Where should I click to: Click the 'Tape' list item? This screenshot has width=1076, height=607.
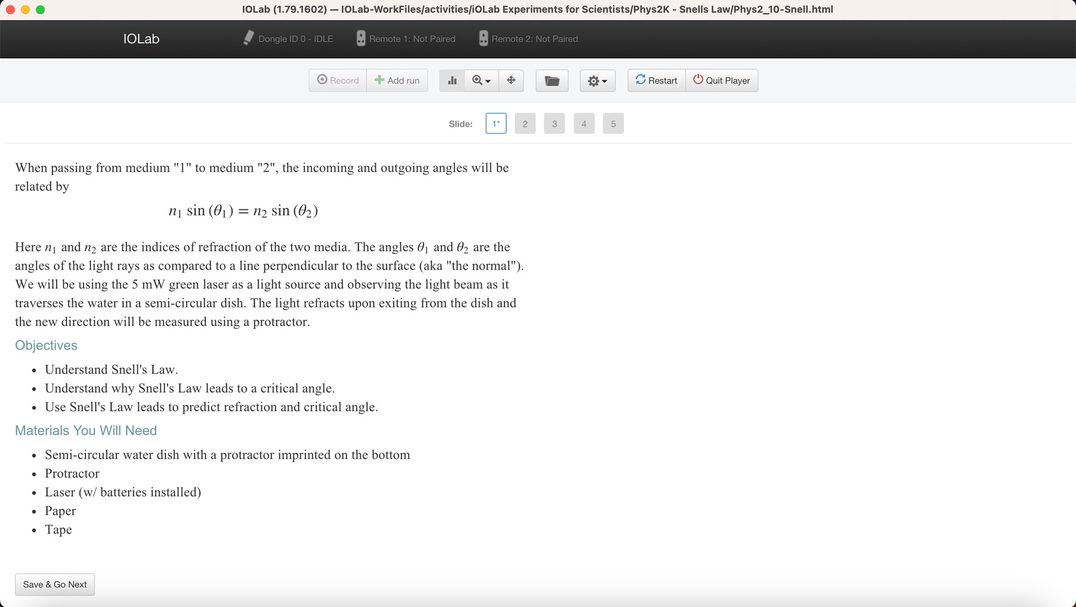59,530
